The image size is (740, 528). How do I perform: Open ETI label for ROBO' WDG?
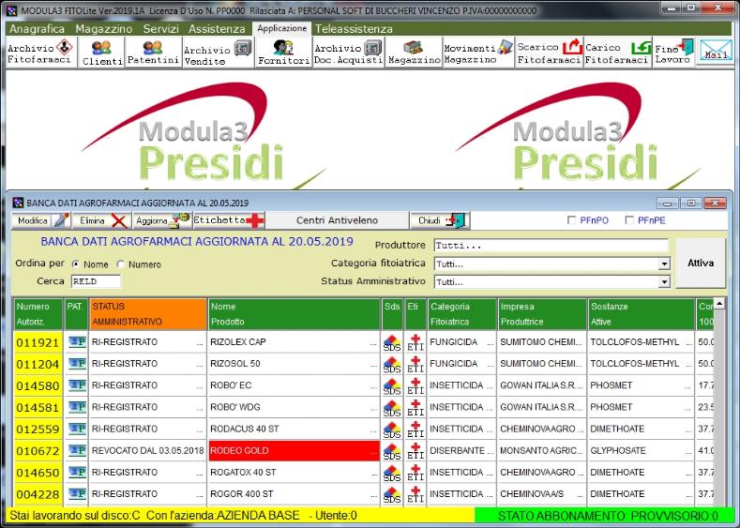pos(415,408)
